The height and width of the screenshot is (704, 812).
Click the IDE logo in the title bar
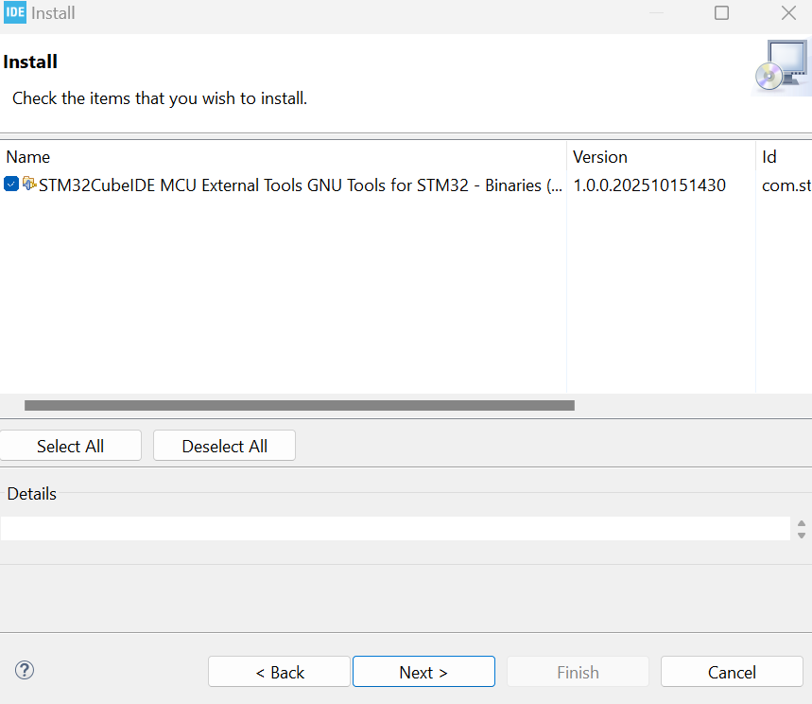point(14,13)
